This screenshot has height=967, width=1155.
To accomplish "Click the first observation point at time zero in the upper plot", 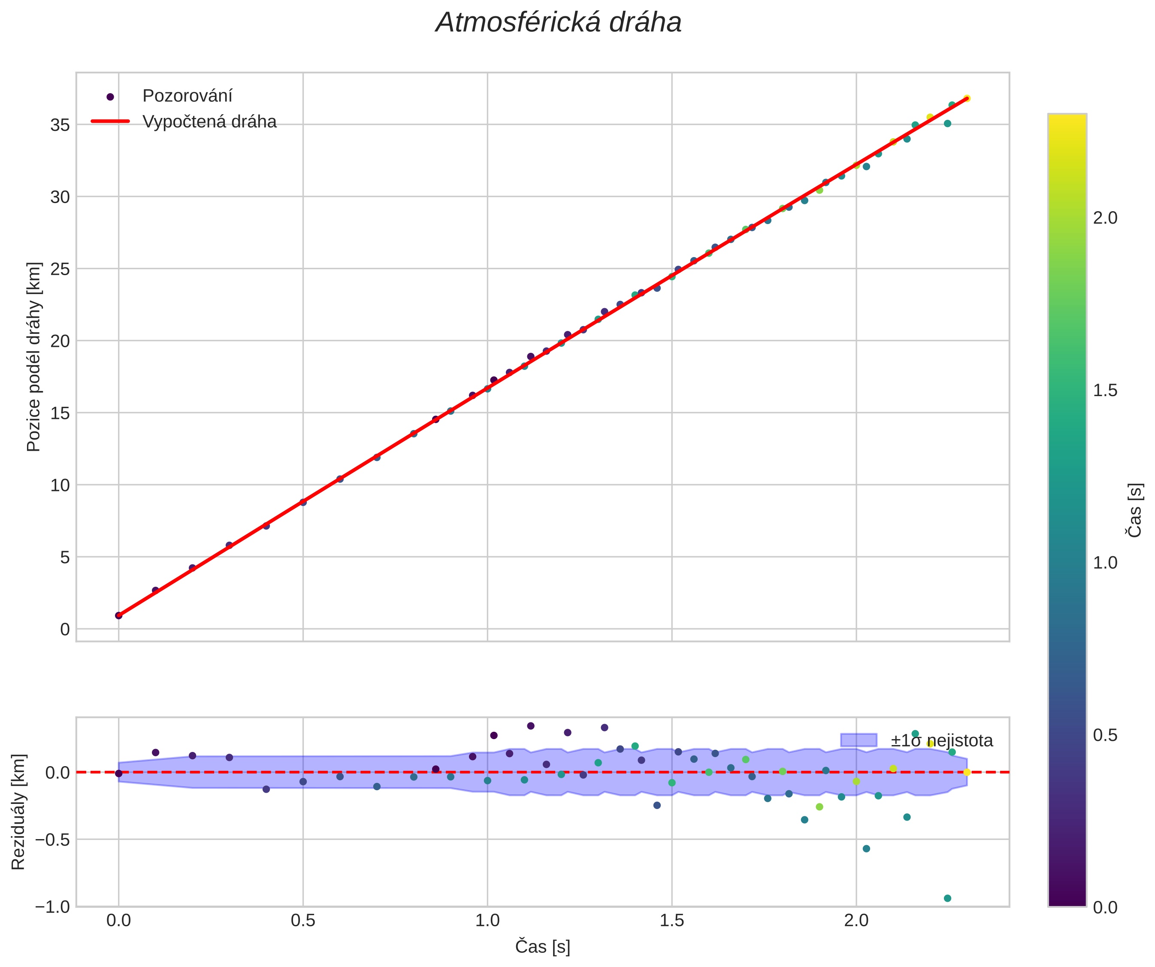I will 118,615.
